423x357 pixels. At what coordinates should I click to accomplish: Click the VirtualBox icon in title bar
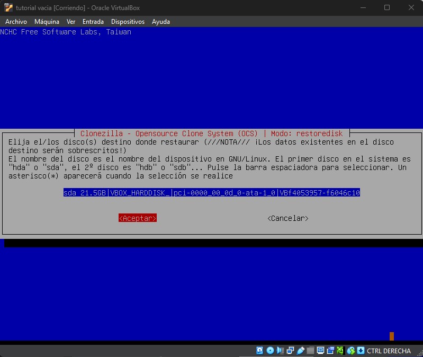8,7
